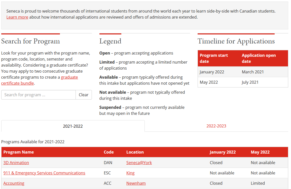Click the Newnham campus link
The width and height of the screenshot is (291, 189).
coord(136,183)
